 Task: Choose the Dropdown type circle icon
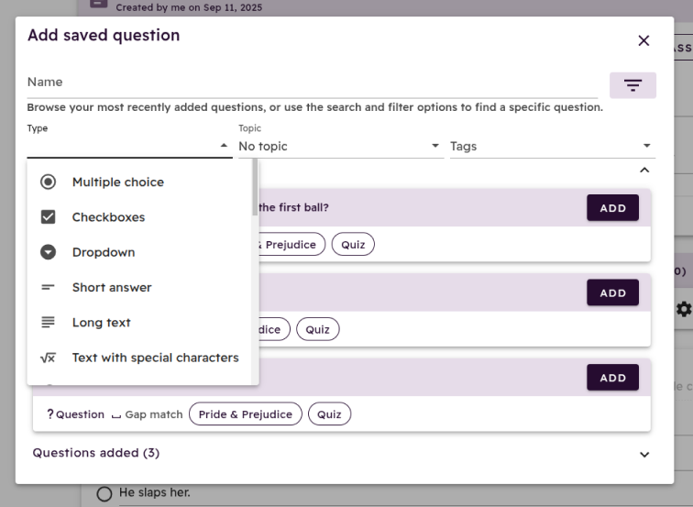click(x=49, y=252)
